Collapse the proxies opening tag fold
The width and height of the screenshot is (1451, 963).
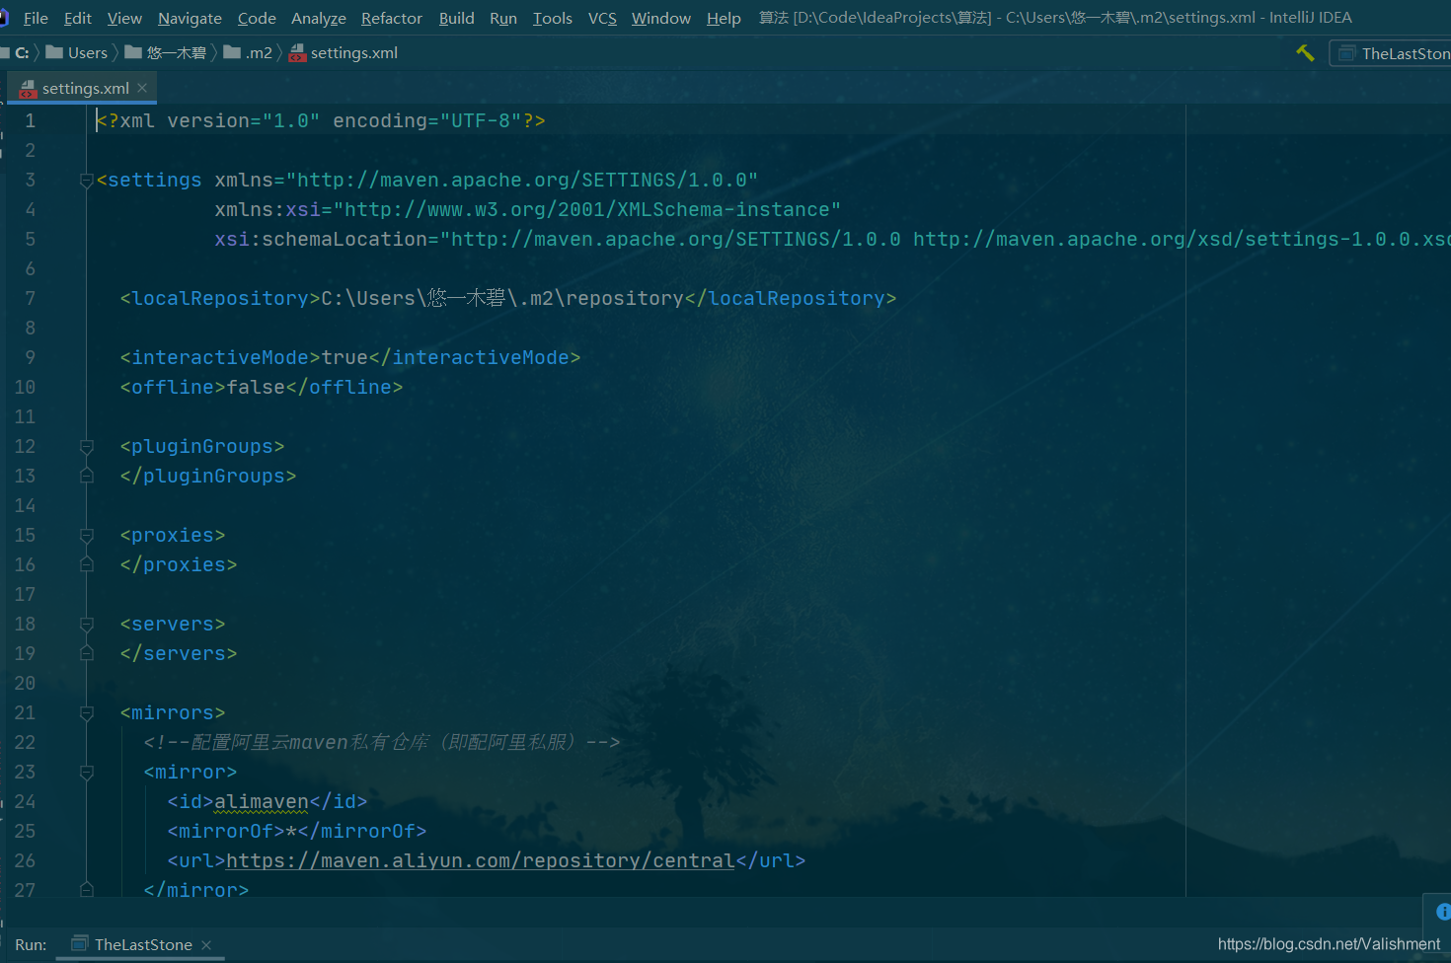click(x=87, y=536)
